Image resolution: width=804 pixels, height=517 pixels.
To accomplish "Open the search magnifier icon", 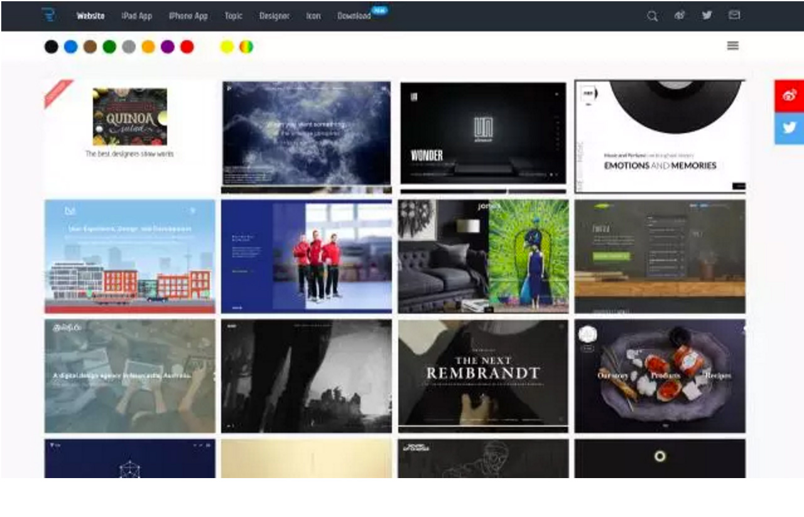I will [x=653, y=16].
